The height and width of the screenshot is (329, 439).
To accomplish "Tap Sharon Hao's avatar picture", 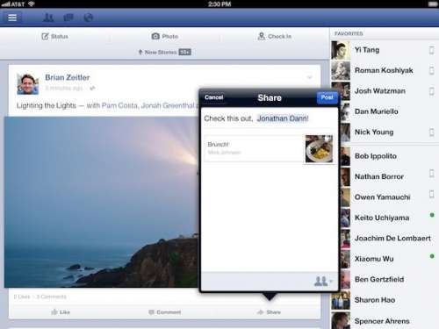I will [x=341, y=300].
